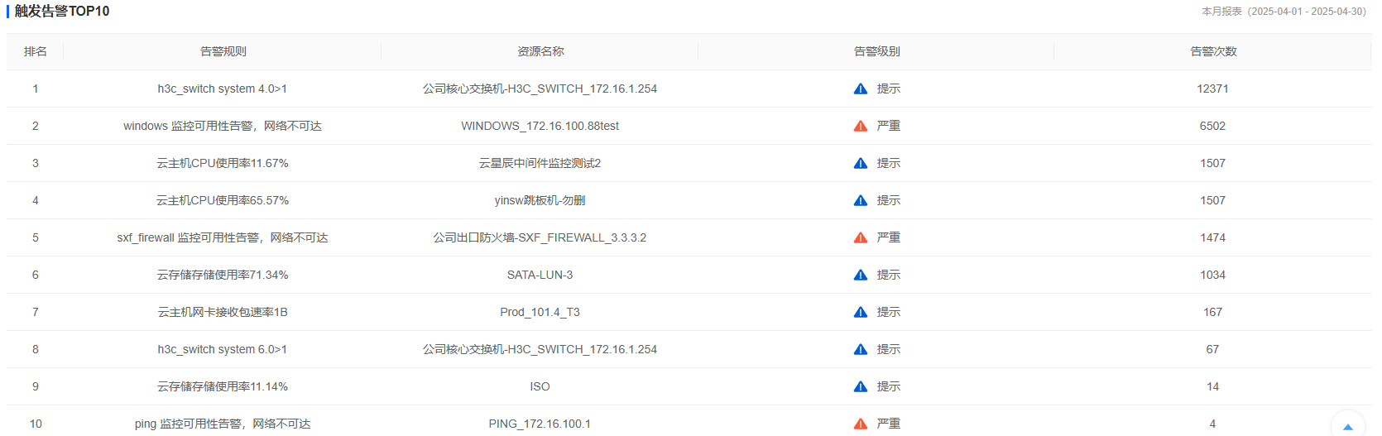Click the 触发告警TOP10 section title
Image resolution: width=1382 pixels, height=436 pixels.
point(62,12)
